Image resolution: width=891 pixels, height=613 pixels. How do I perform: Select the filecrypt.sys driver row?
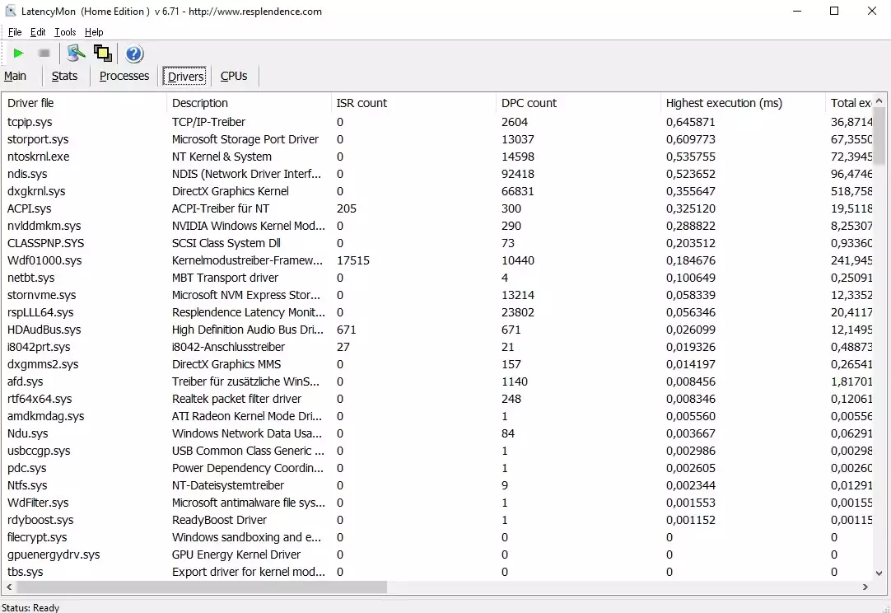[x=437, y=538]
